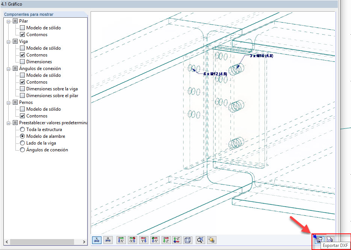Enable Modelo de sólido under Ángulos de conexión
The width and height of the screenshot is (351, 250).
click(x=22, y=75)
